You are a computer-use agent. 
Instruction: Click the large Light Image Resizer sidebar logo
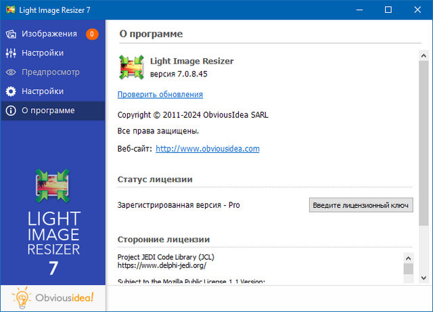[53, 186]
